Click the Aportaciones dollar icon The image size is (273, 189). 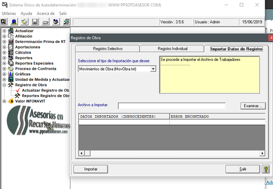(11, 47)
